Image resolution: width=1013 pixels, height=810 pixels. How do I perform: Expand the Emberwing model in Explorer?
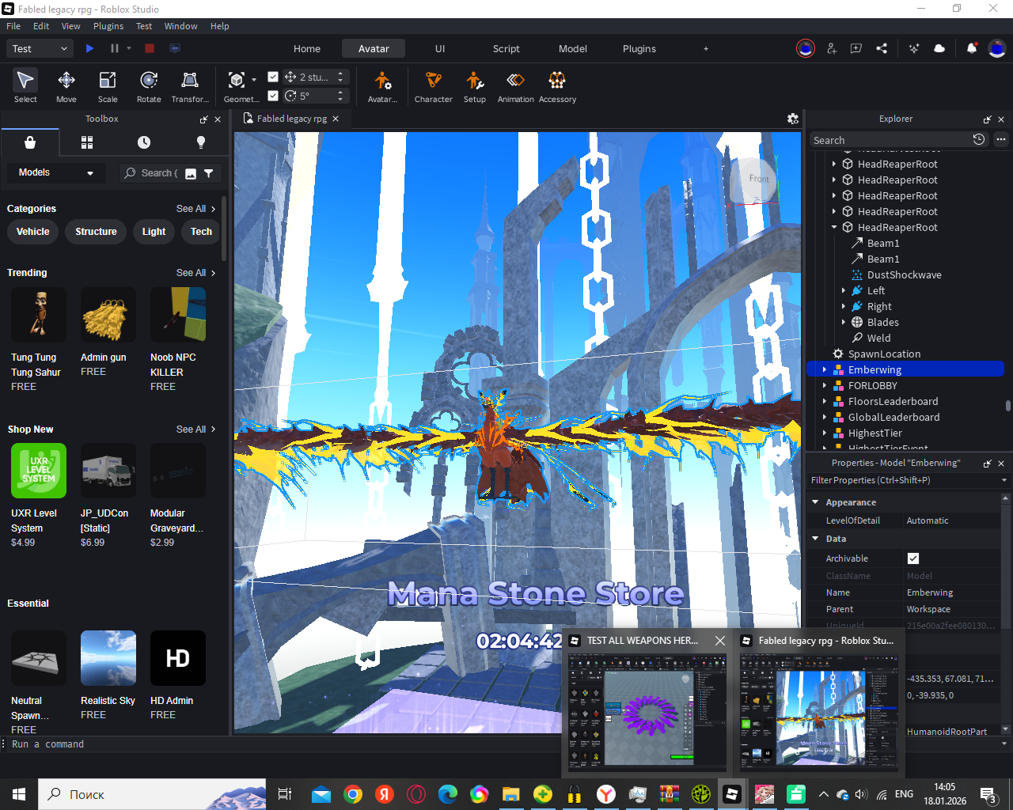point(825,369)
